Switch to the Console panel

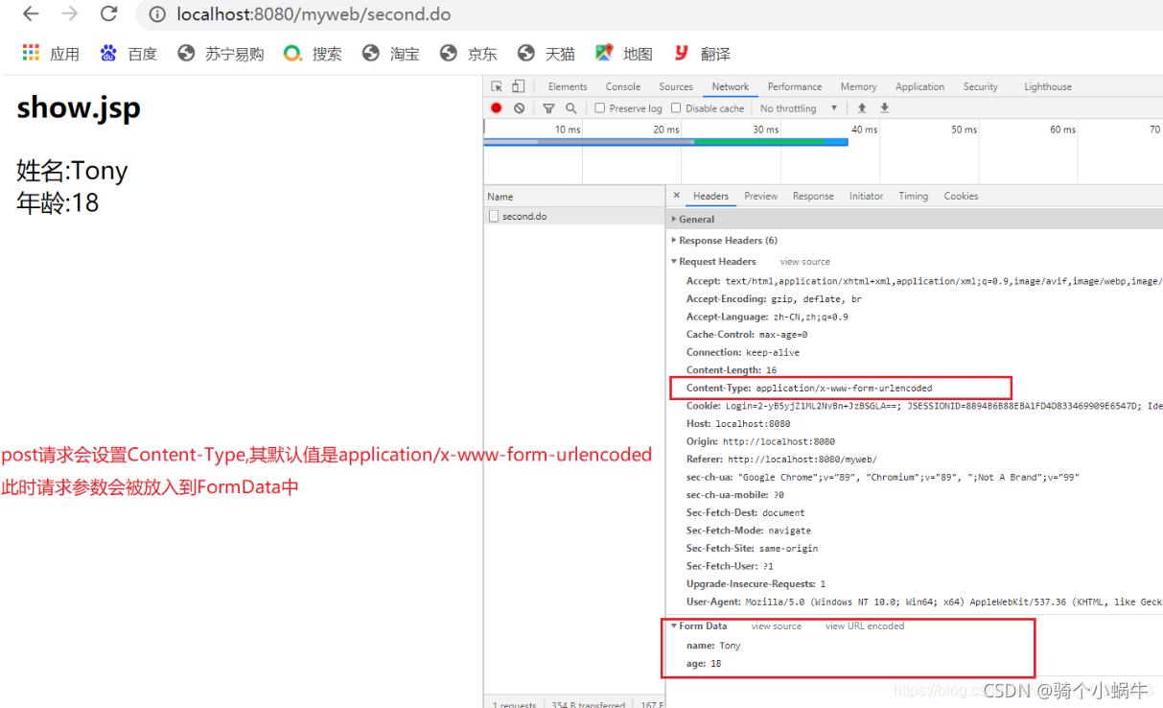tap(622, 86)
